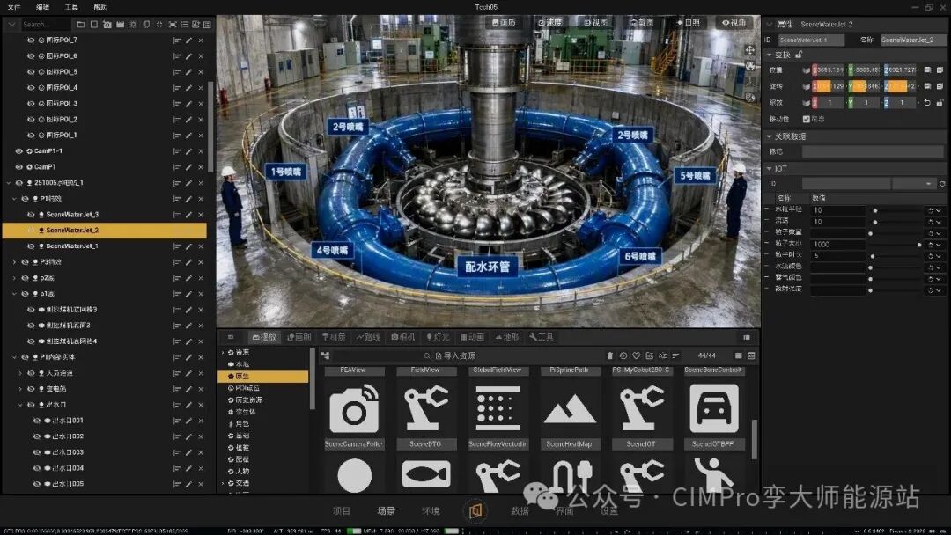This screenshot has height=535, width=951.
Task: Collapse the 出水口 tree node
Action: [x=20, y=405]
